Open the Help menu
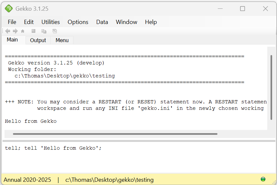The height and width of the screenshot is (185, 277). click(x=151, y=22)
